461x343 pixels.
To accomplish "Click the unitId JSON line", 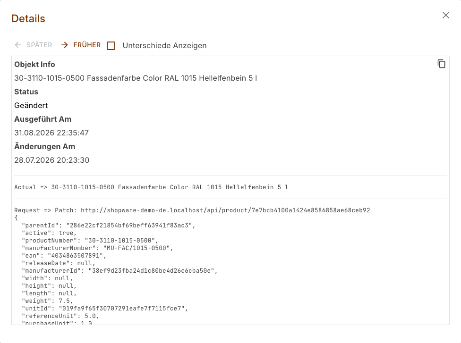I will point(105,309).
